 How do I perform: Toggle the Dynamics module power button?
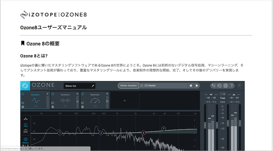coord(53,94)
